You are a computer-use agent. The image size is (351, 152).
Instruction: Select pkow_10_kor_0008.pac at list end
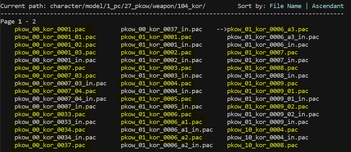pyautogui.click(x=262, y=145)
